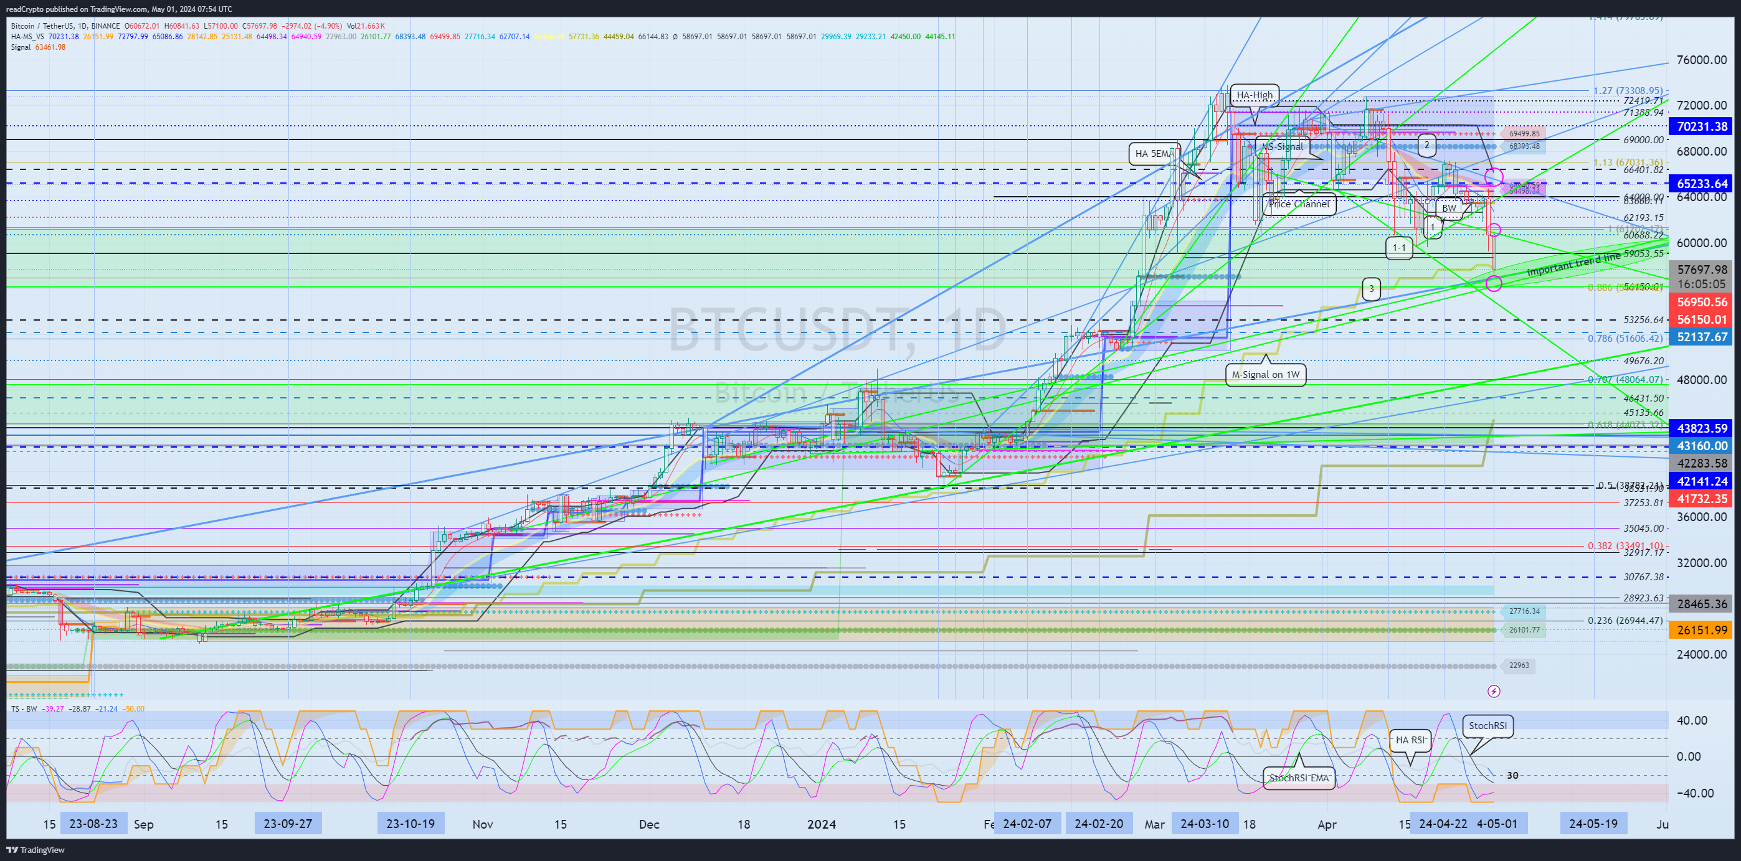This screenshot has width=1741, height=861.
Task: Click the StochRSI callout in indicator pane
Action: [x=1487, y=726]
